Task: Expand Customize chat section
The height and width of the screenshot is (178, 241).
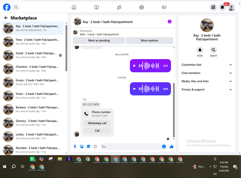Action: tap(207, 65)
